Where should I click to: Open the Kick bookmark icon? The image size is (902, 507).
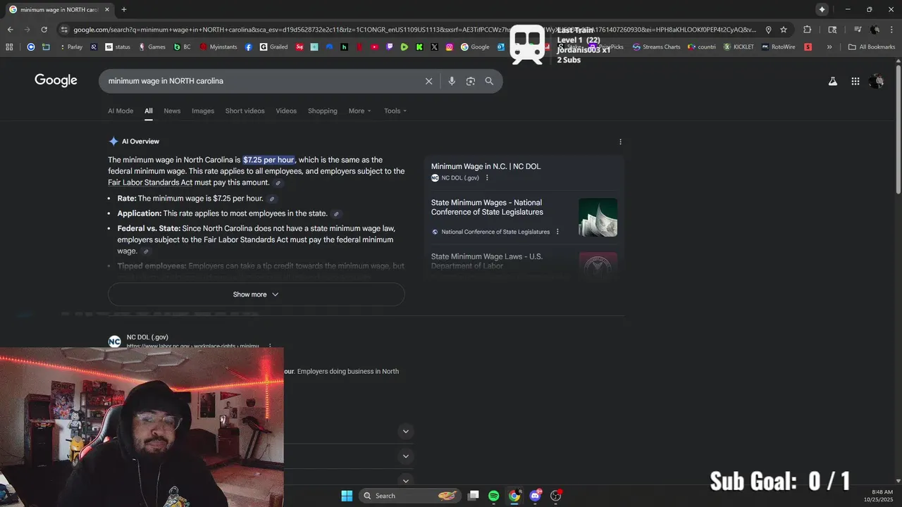[419, 47]
